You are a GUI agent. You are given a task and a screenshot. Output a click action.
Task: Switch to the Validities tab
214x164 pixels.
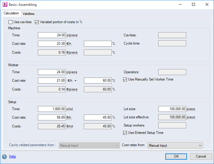point(28,14)
